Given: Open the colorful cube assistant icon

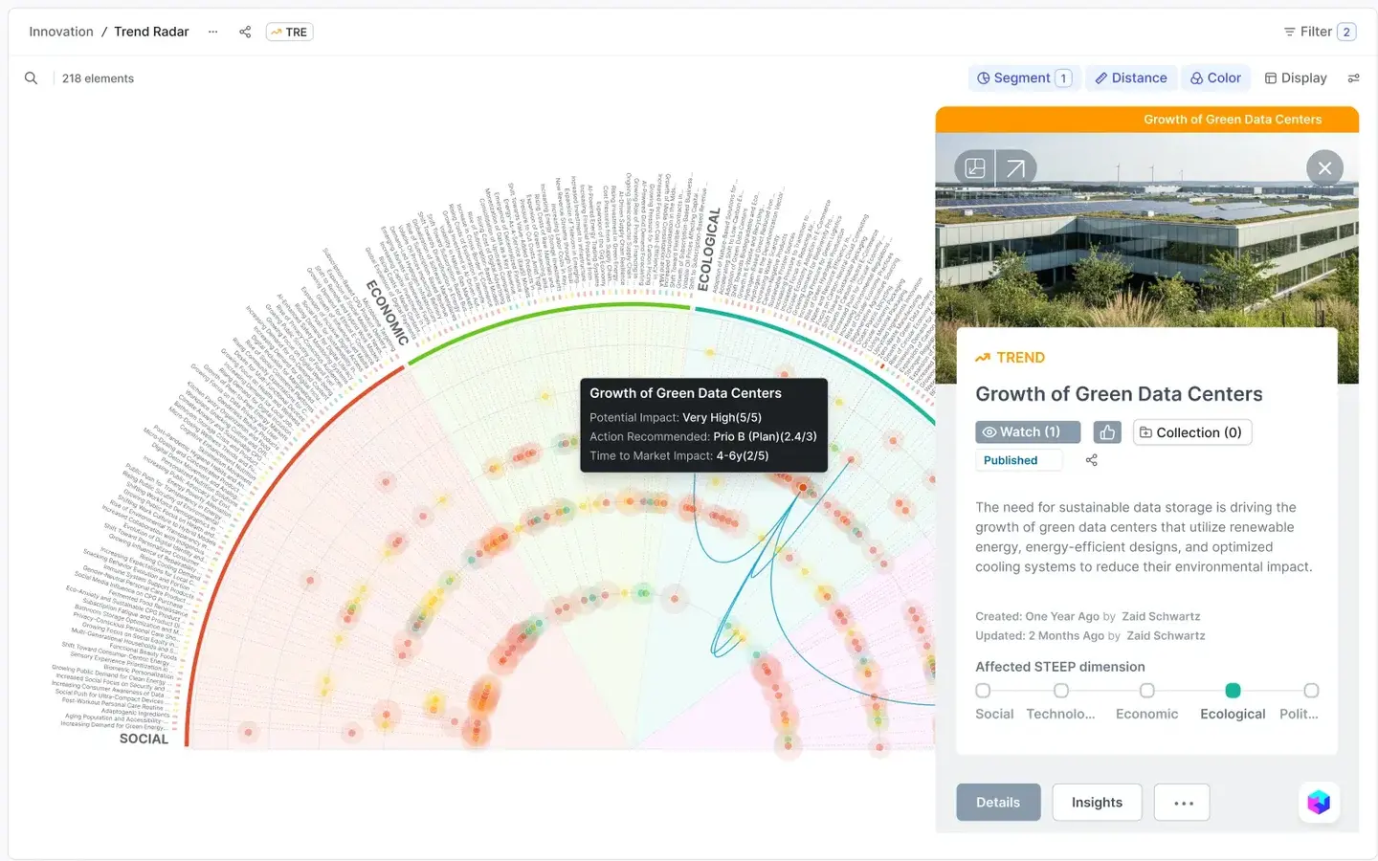Looking at the screenshot, I should tap(1319, 802).
